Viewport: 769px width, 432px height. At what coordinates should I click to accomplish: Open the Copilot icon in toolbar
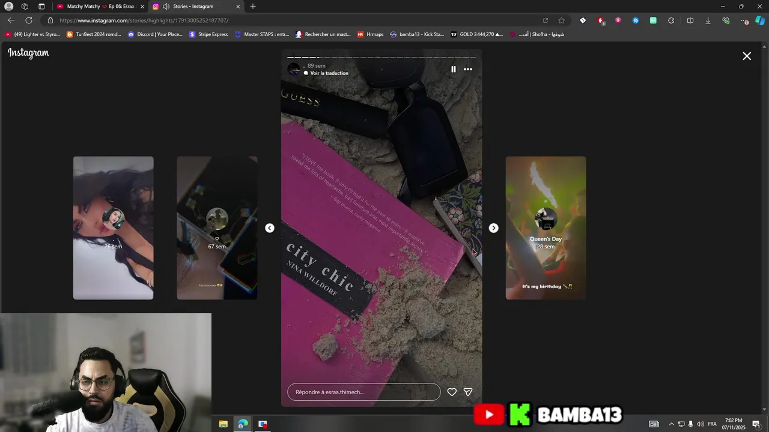pyautogui.click(x=760, y=20)
